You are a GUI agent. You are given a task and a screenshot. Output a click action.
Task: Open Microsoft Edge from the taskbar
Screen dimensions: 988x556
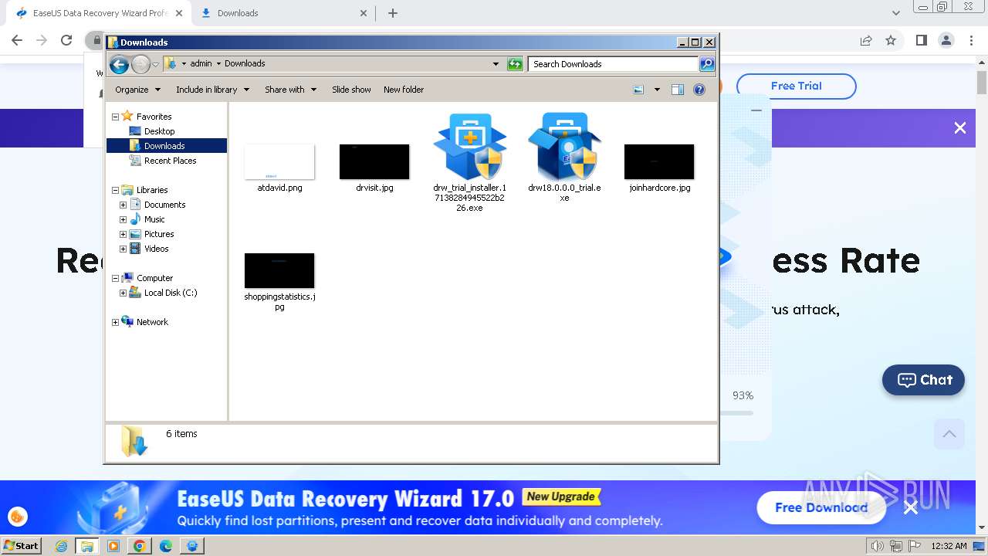pyautogui.click(x=166, y=546)
